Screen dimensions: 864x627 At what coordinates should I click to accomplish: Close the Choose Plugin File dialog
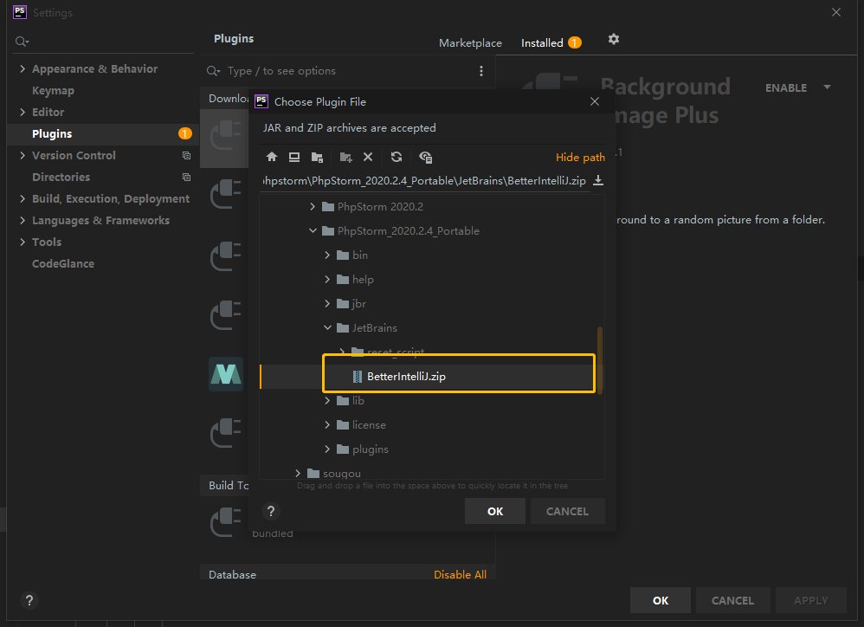[595, 101]
